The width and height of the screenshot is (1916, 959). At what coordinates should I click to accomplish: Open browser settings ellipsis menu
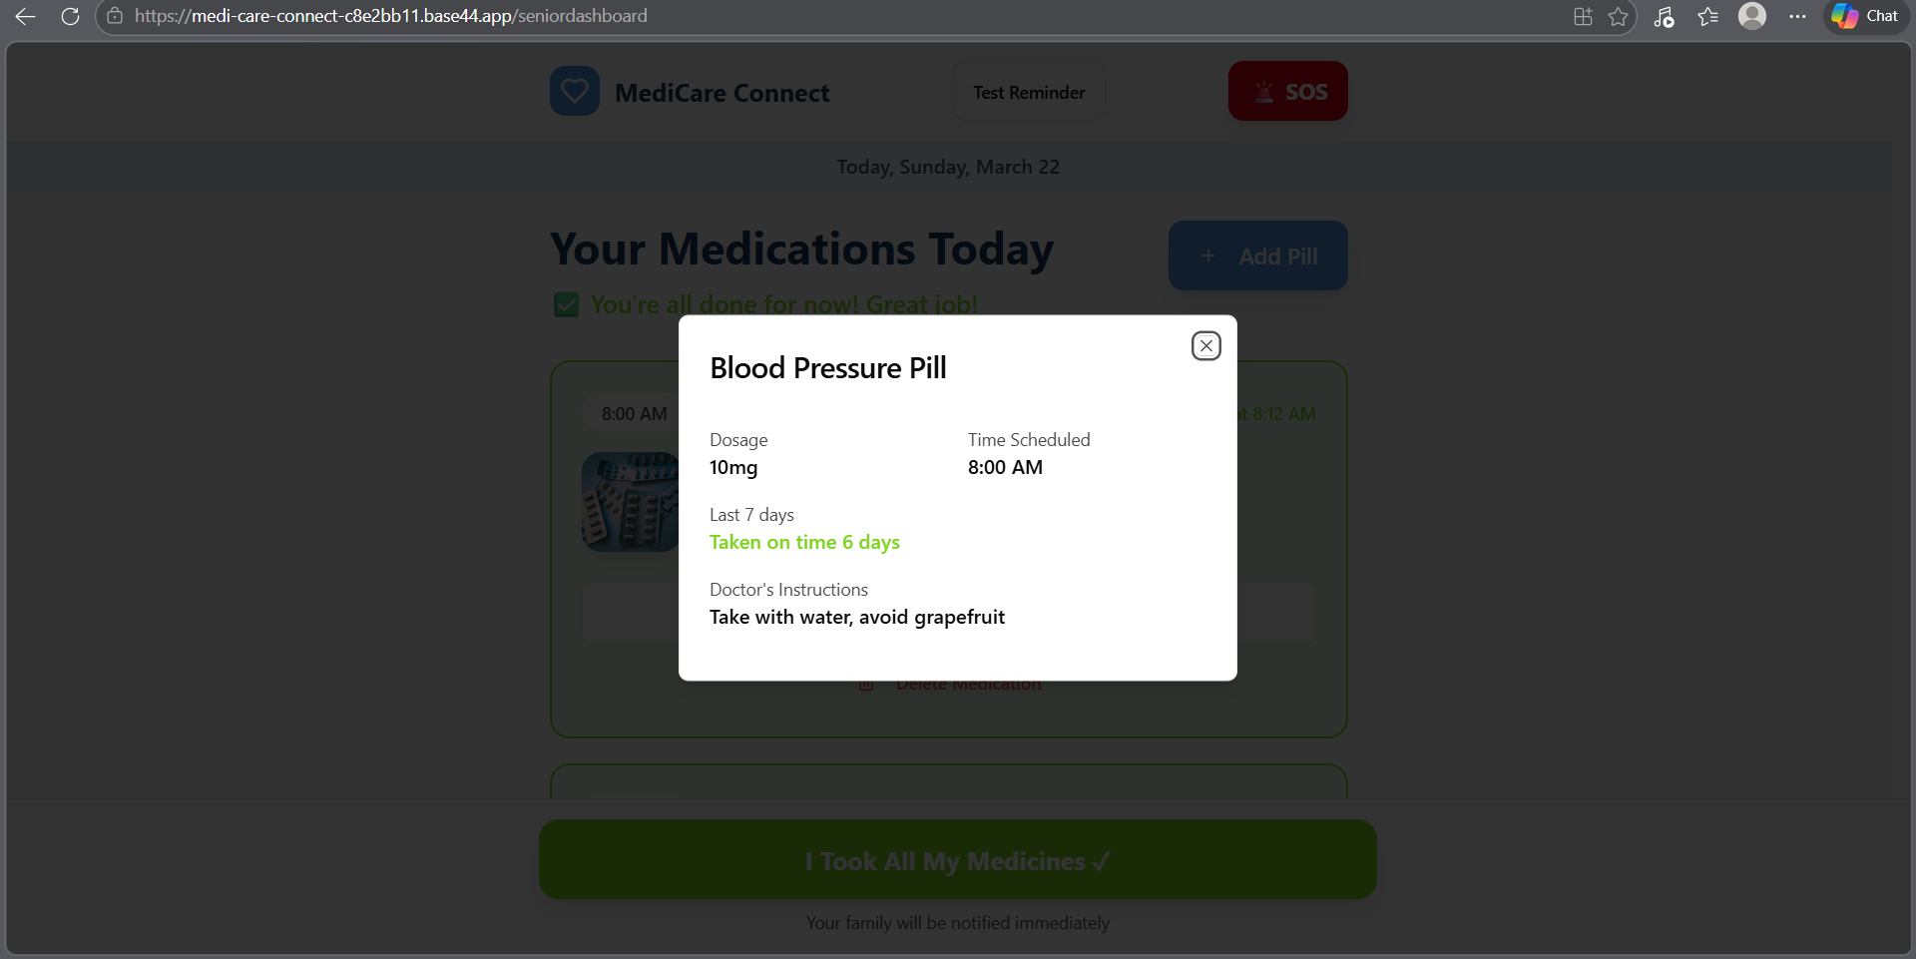(x=1797, y=16)
